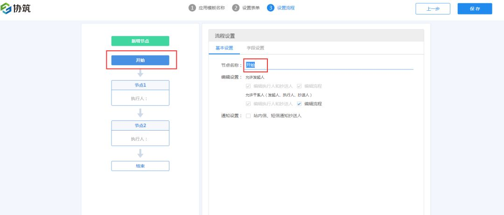Go to step 2 设置表单
The image size is (504, 215).
[246, 8]
